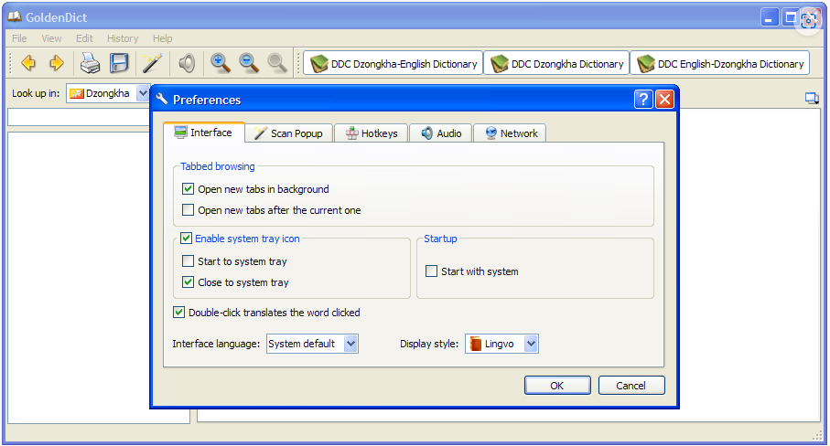Click the zoom out magnifier icon
This screenshot has width=830, height=446.
click(249, 63)
